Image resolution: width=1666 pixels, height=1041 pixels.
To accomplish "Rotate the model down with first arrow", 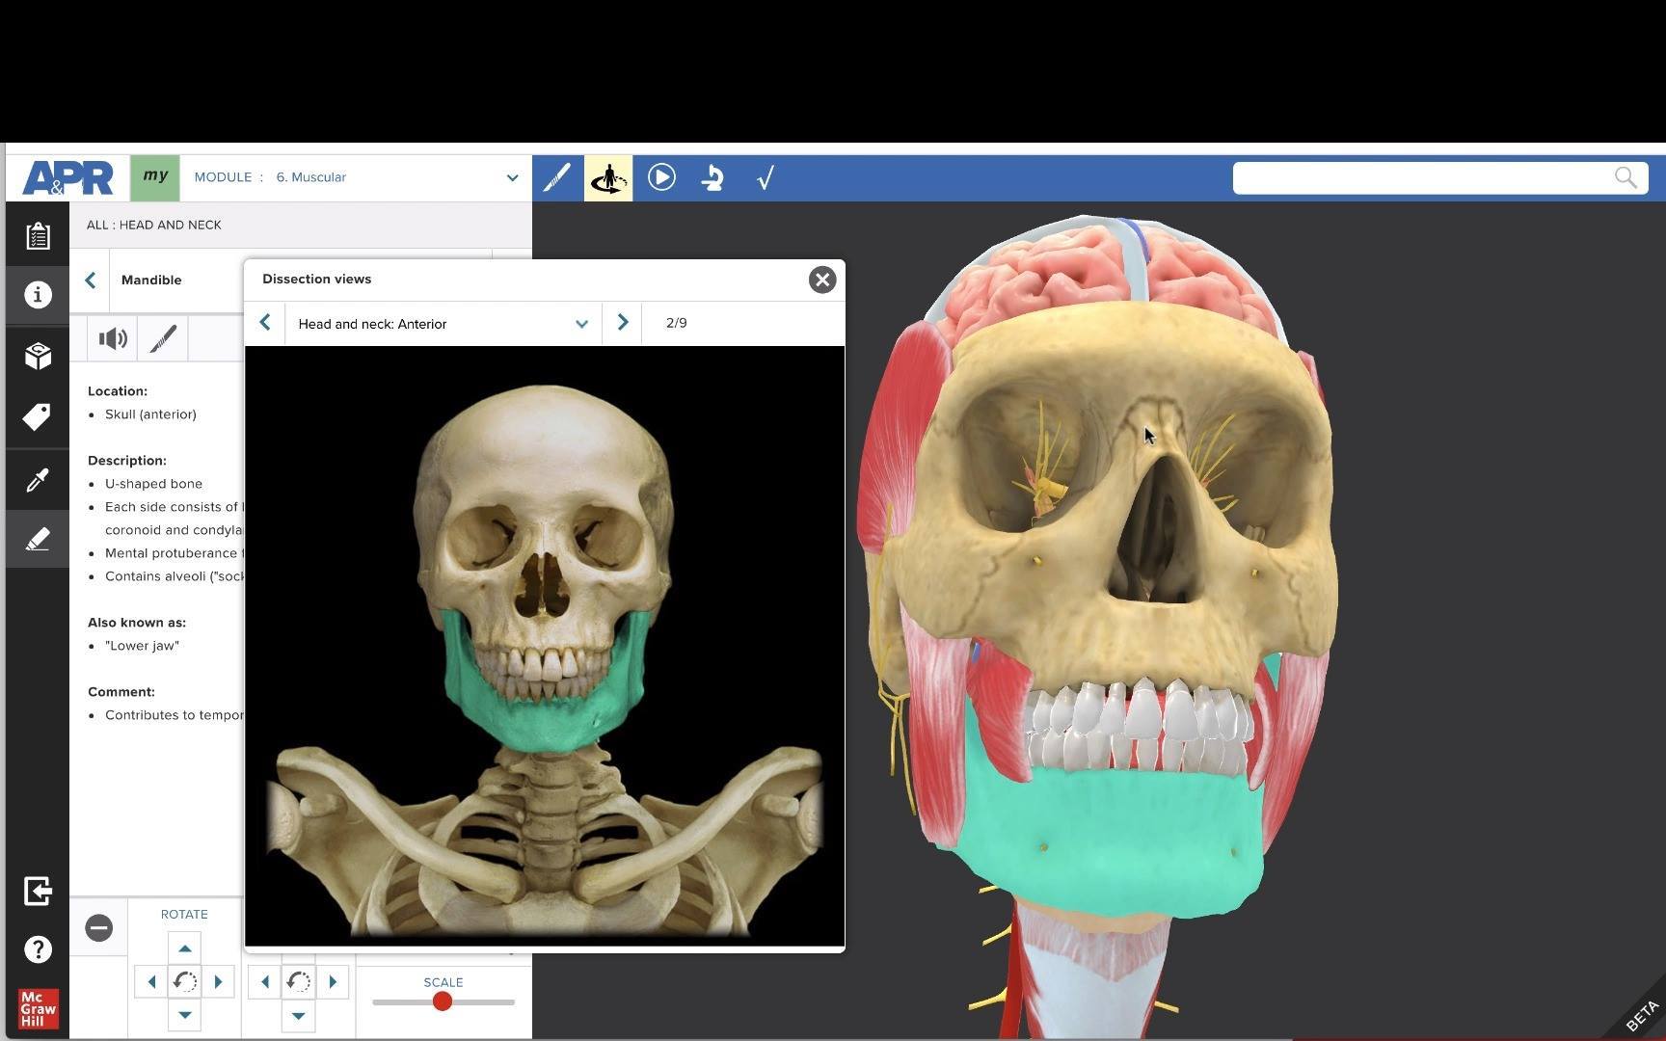I will 185,1015.
